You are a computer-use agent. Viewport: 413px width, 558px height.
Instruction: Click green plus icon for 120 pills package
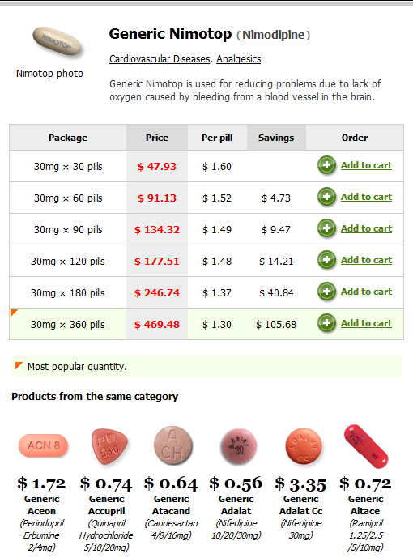tap(326, 260)
